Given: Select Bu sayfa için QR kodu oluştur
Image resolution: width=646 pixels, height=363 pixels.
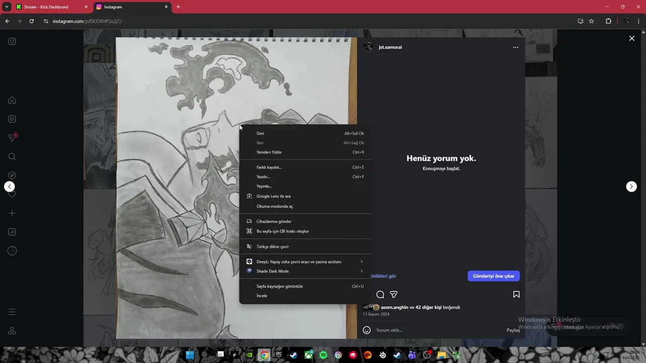Looking at the screenshot, I should pos(305,231).
